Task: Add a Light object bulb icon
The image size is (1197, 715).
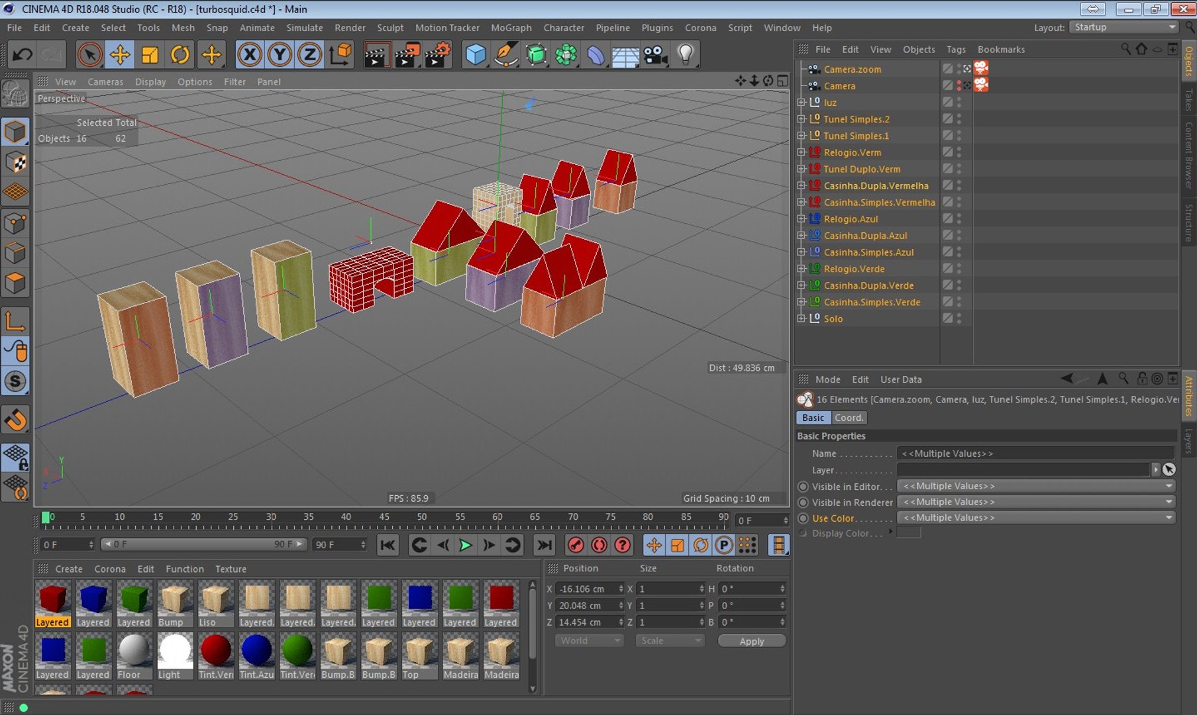Action: pos(686,54)
